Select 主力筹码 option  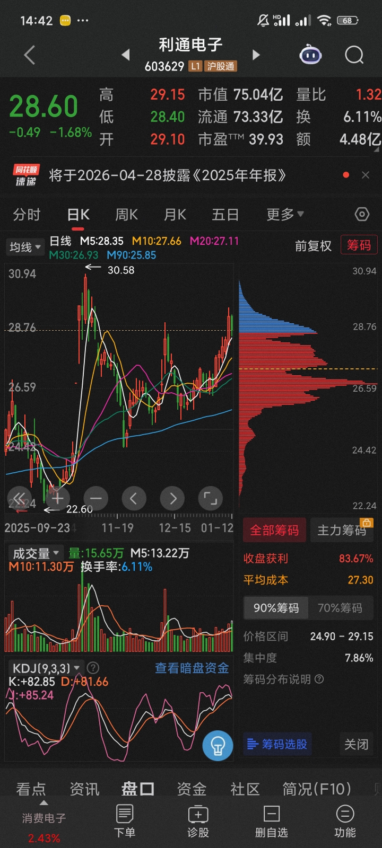[x=342, y=530]
